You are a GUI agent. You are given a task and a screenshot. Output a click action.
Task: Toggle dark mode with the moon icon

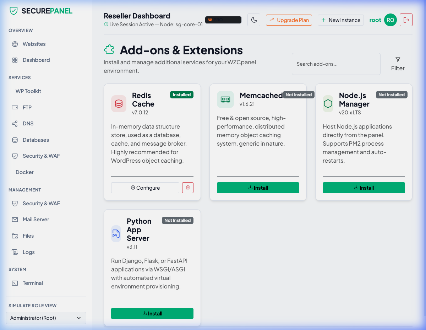coord(254,20)
